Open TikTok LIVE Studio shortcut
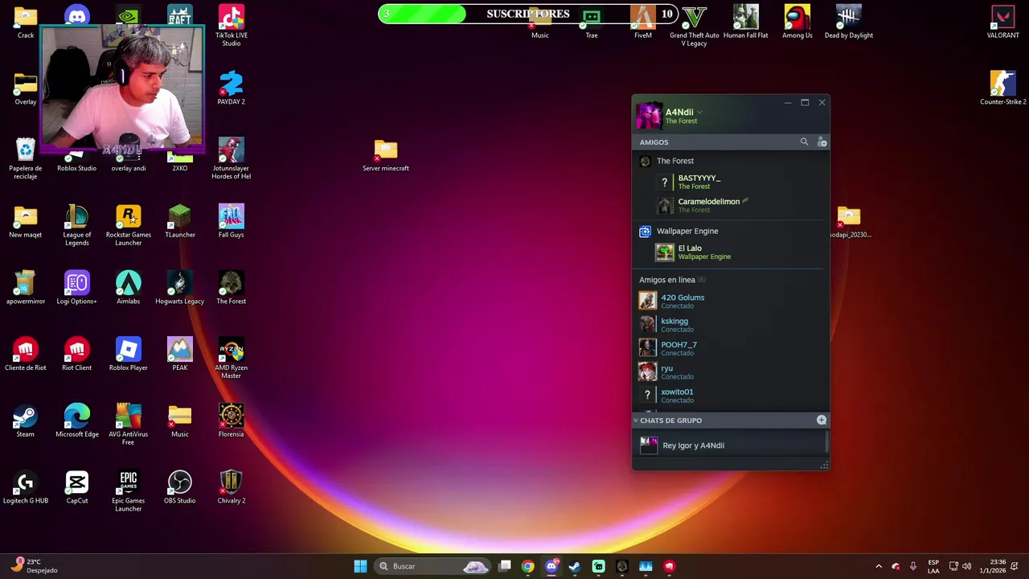The image size is (1029, 579). coord(231,25)
